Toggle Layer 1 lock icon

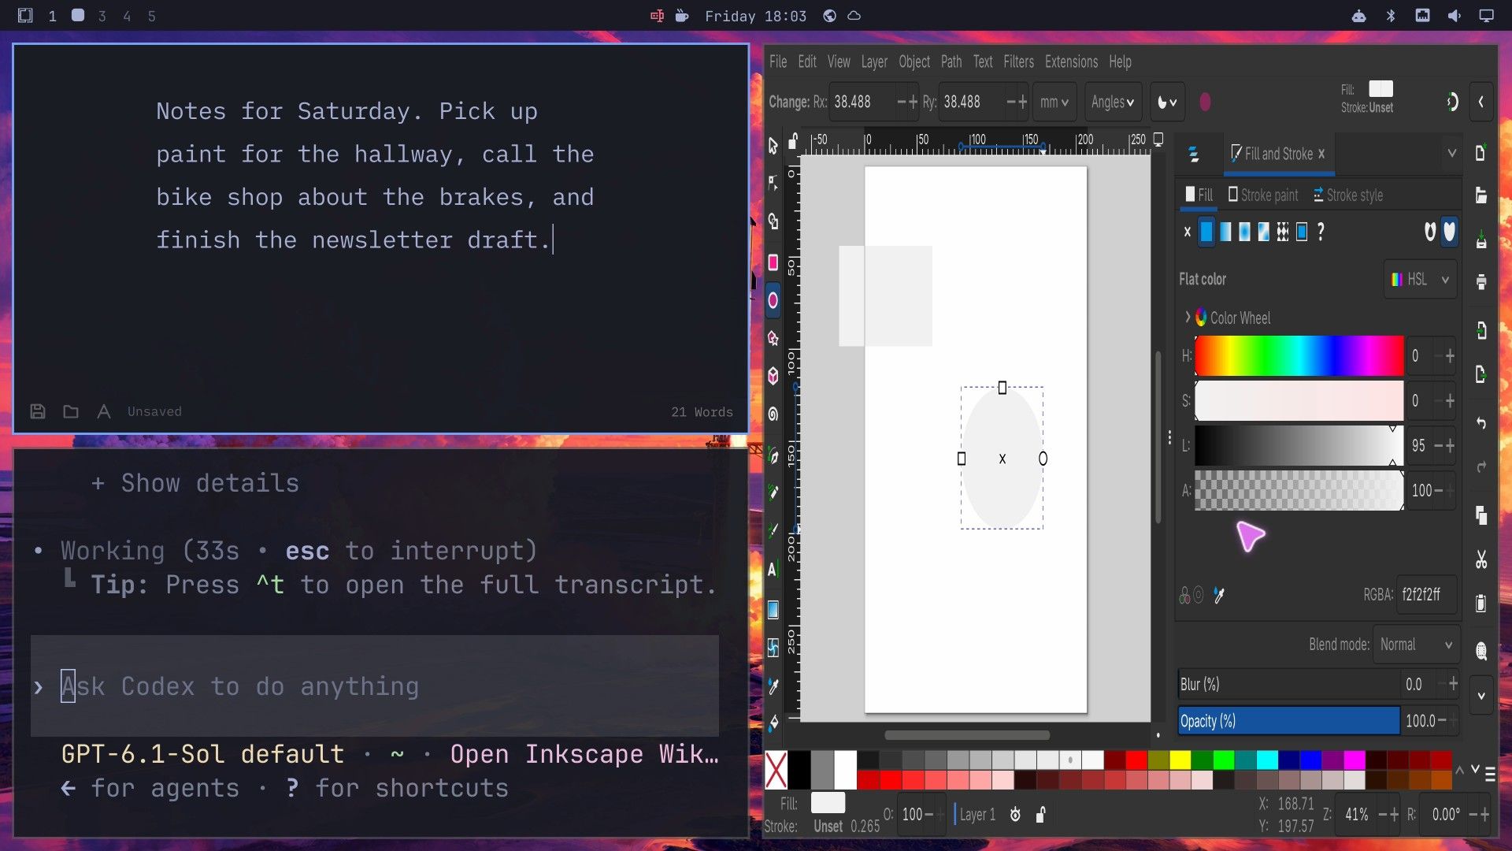point(1040,815)
